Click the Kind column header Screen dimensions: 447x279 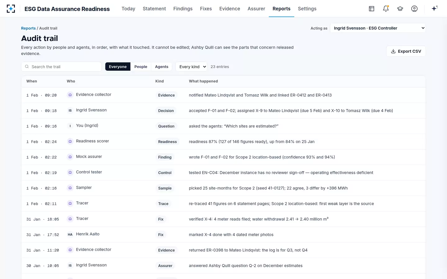(x=160, y=81)
